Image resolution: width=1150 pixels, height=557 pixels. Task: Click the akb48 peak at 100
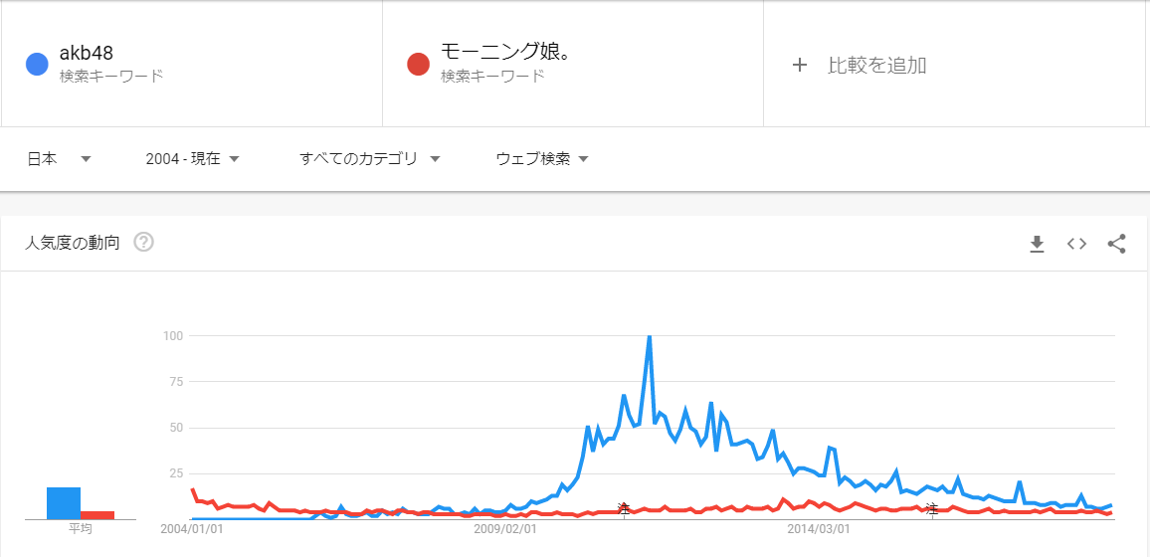click(x=649, y=337)
